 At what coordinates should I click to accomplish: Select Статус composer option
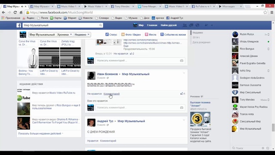[x=111, y=34]
